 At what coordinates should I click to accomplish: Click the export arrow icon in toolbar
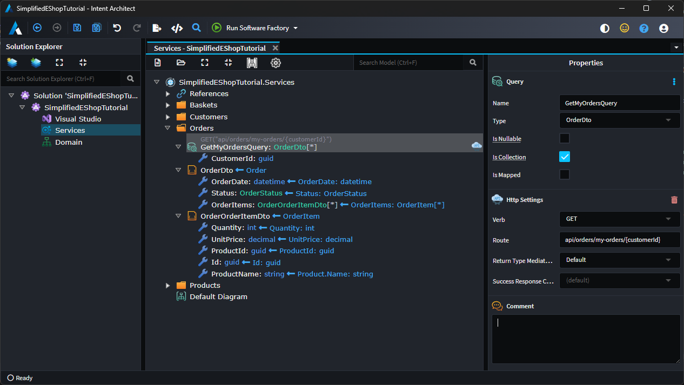(157, 28)
